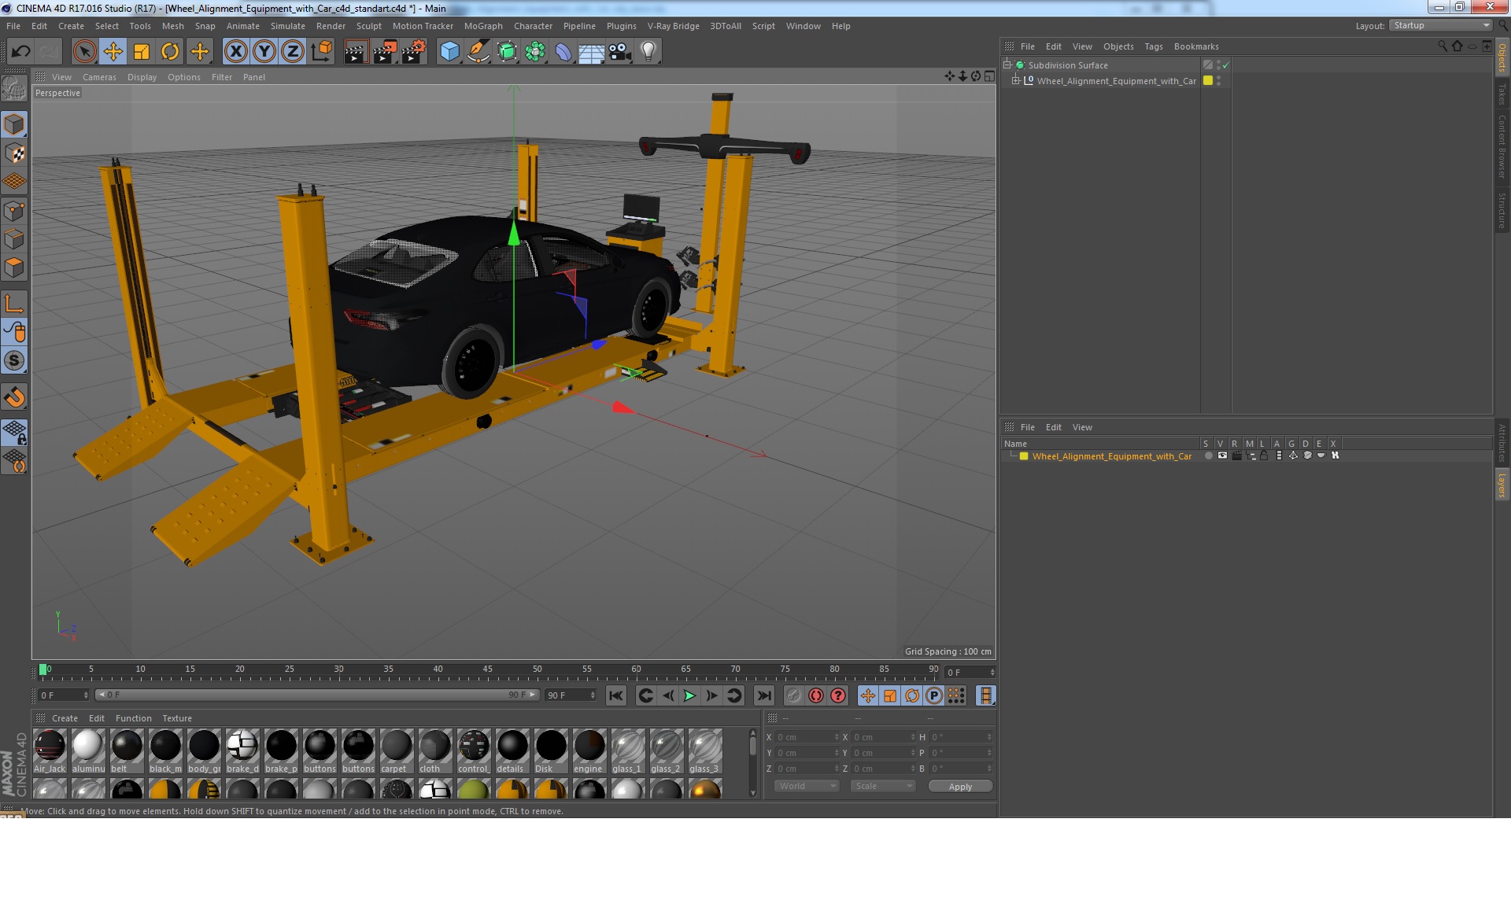This screenshot has height=911, width=1511.
Task: Open Edit Render Settings icon
Action: click(x=413, y=52)
